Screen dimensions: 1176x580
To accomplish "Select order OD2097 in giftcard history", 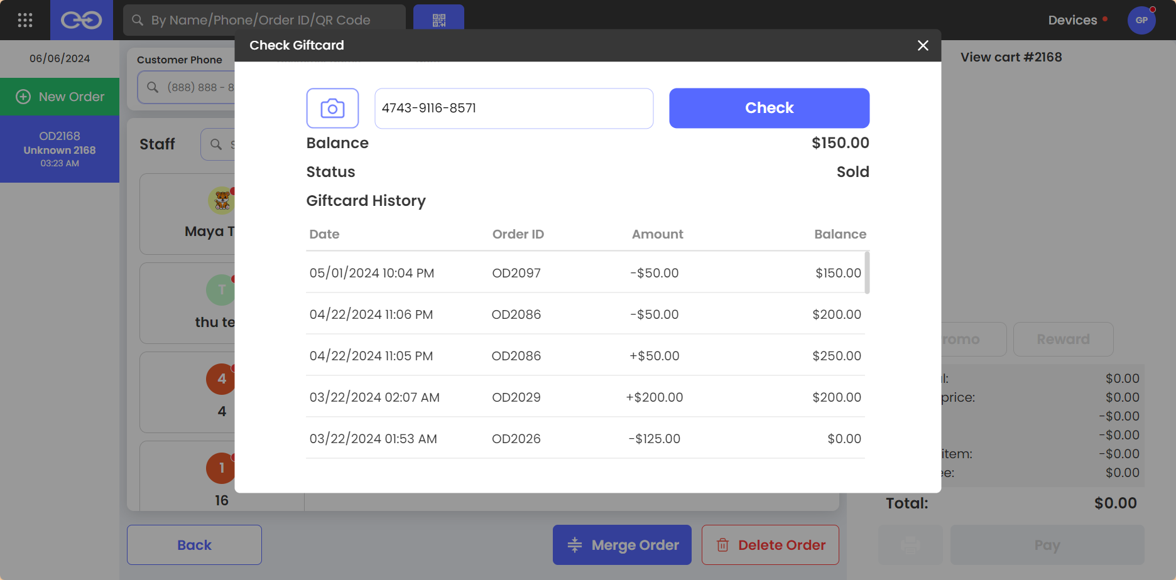I will 585,272.
